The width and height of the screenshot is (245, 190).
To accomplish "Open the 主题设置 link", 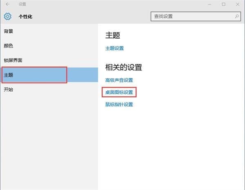I will (x=114, y=48).
